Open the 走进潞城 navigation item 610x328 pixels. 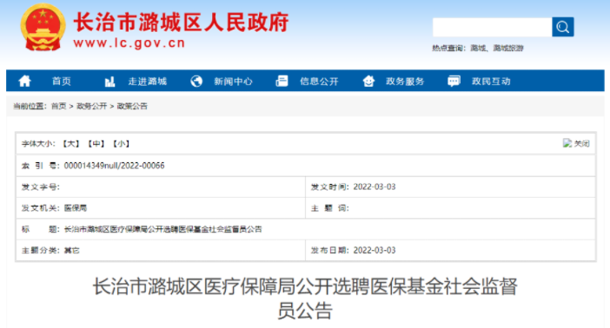tap(148, 82)
